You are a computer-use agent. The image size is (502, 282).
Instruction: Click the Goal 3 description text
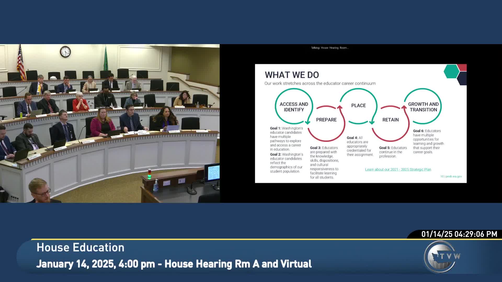point(324,162)
